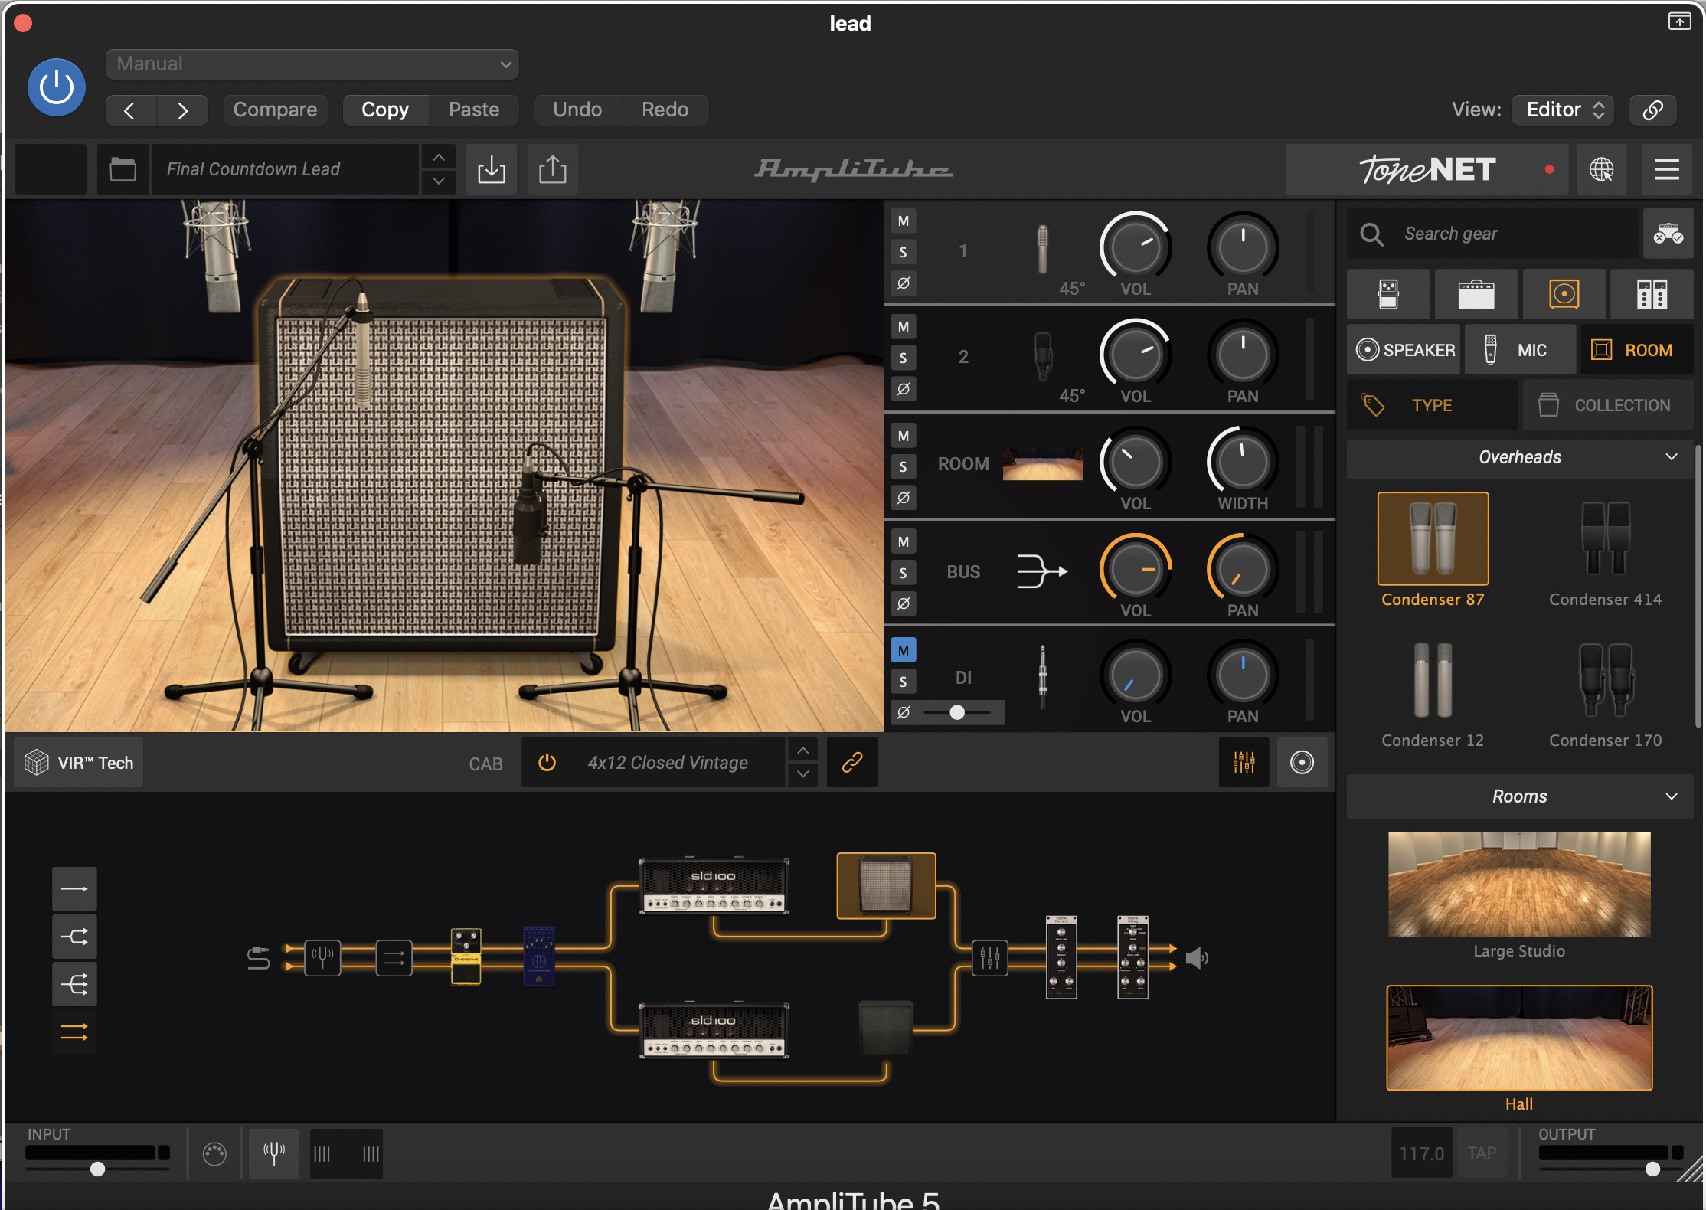Click the palette icon in bottom bar
This screenshot has height=1210, width=1706.
(x=214, y=1153)
